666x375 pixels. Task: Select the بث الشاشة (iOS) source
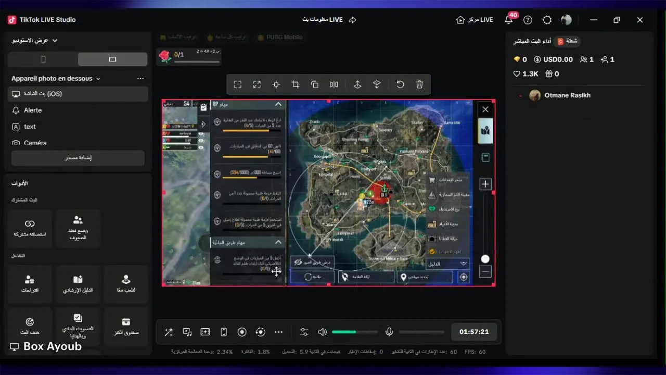[x=78, y=94]
